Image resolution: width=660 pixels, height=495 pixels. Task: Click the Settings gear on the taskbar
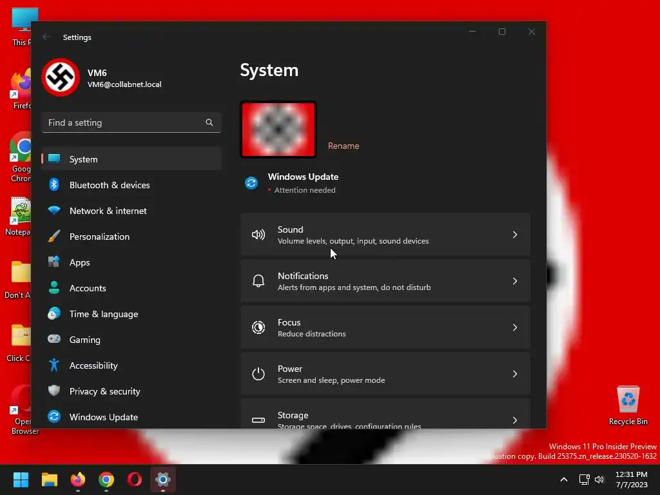[163, 480]
